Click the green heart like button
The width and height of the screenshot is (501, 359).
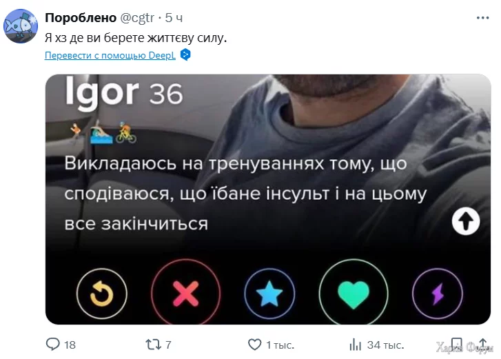click(x=354, y=294)
